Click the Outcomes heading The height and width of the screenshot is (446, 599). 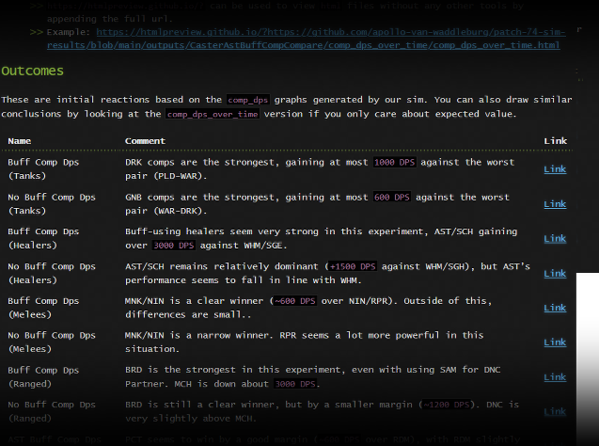pyautogui.click(x=33, y=72)
